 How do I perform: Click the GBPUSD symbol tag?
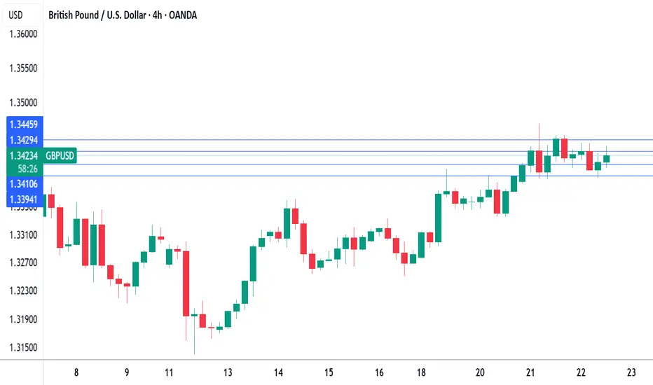tap(60, 155)
